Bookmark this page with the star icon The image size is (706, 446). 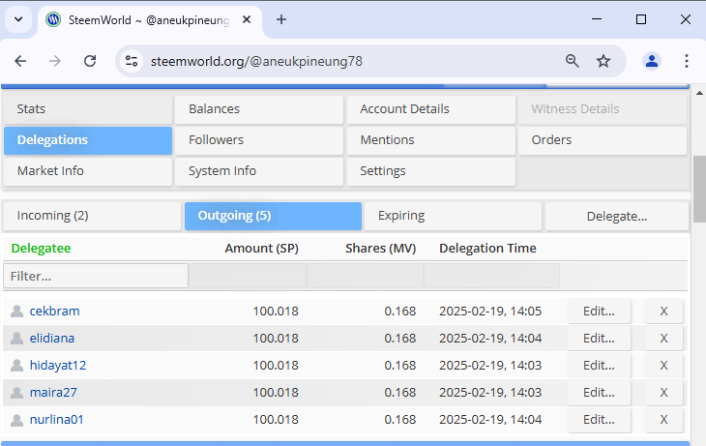point(603,61)
